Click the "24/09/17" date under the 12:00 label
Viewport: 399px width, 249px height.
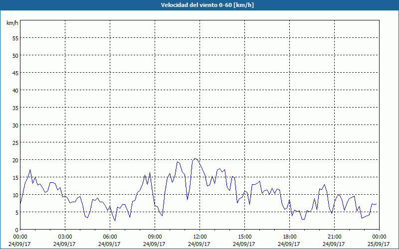tap(199, 244)
